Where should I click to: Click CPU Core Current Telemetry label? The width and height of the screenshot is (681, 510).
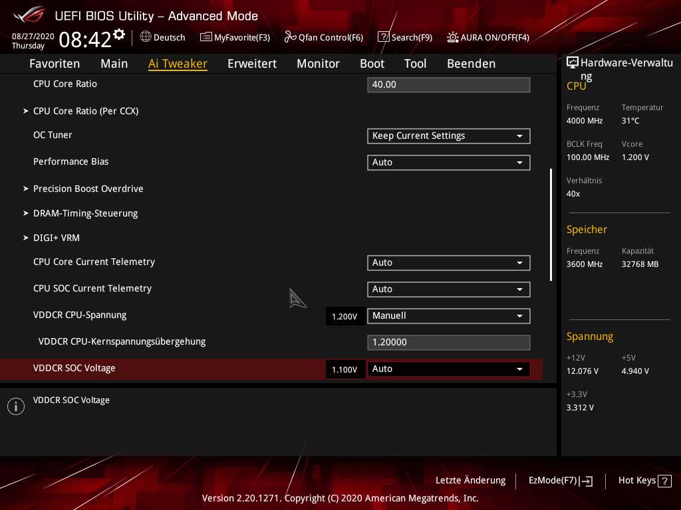[x=94, y=262]
